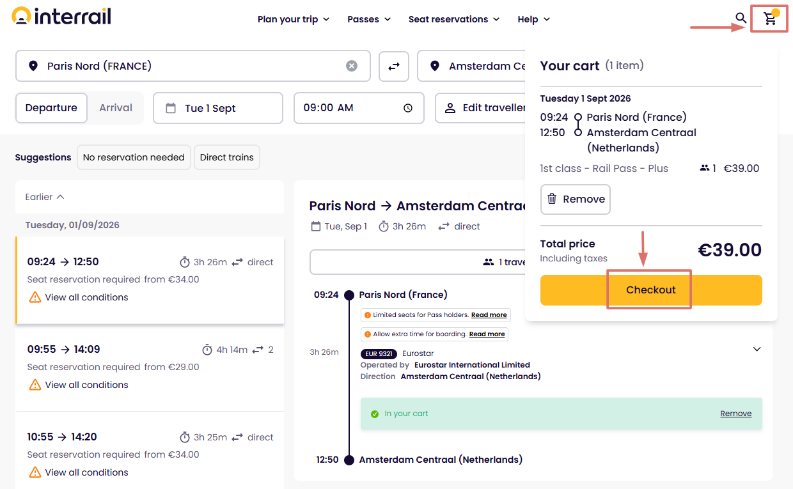The image size is (793, 489).
Task: Open the Edit travellers field
Action: pos(480,108)
